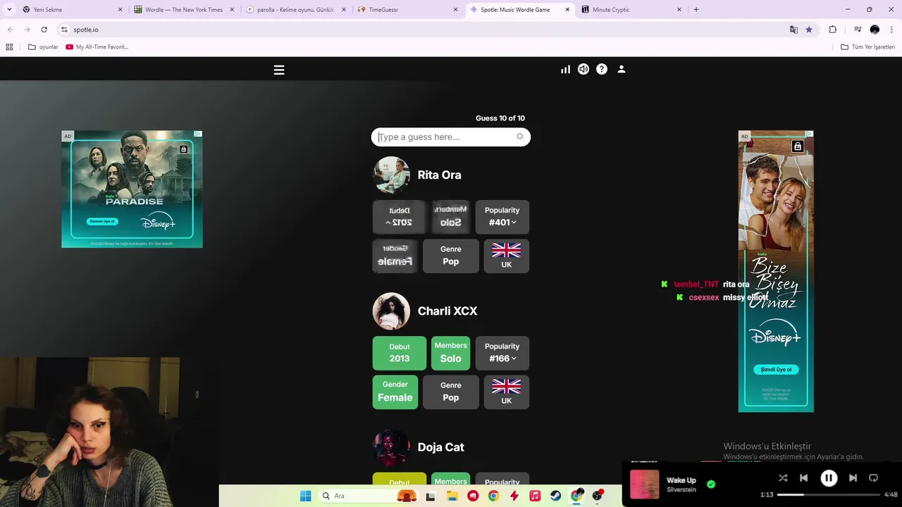
Task: Click the Doja Cat artist name
Action: click(x=440, y=447)
